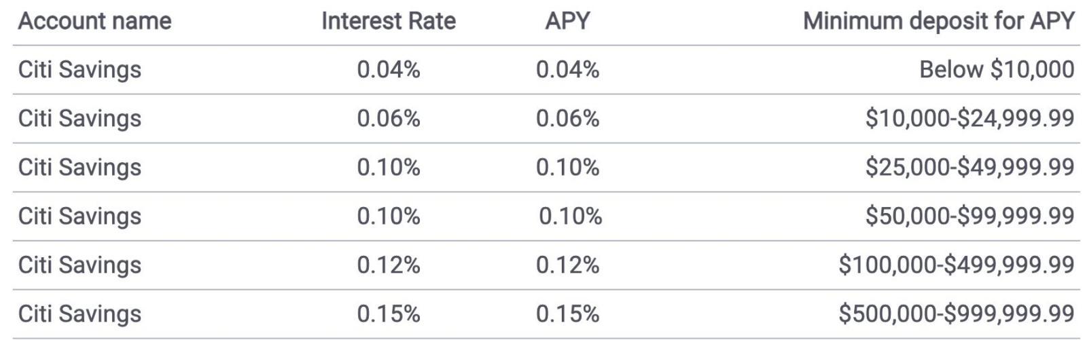Click the 0.12% Interest Rate value
This screenshot has width=1087, height=340.
389,265
